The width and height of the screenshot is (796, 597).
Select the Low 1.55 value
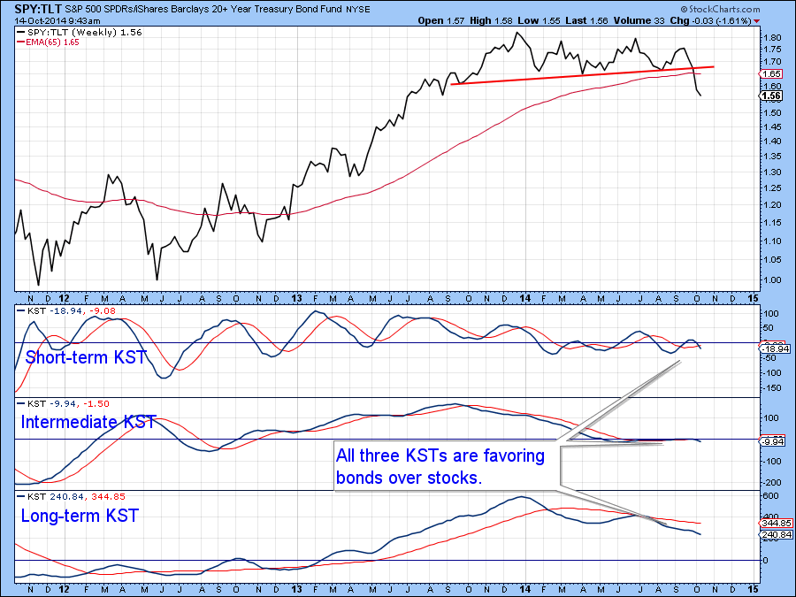point(540,21)
